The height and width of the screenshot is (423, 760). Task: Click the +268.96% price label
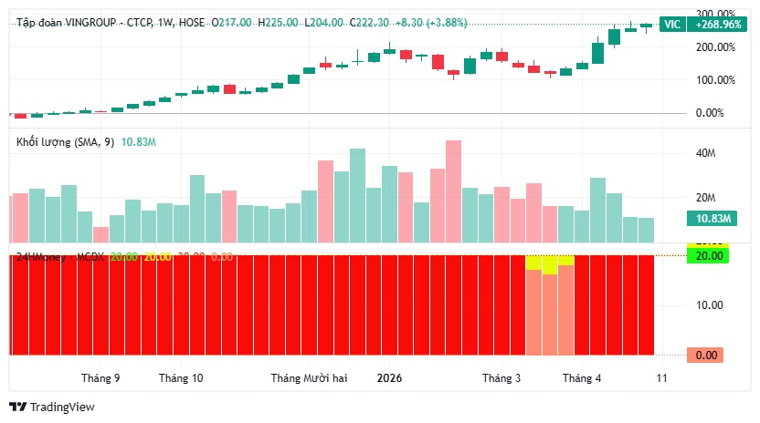pos(718,25)
